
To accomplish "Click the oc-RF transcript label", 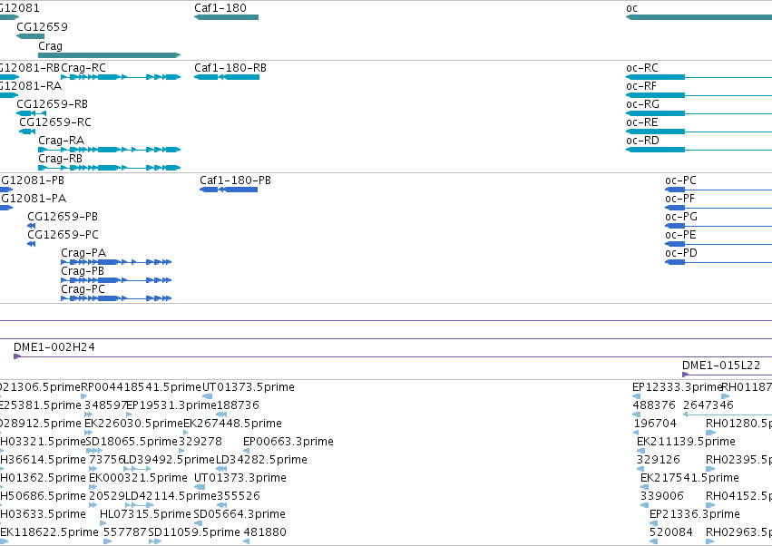I will click(641, 86).
